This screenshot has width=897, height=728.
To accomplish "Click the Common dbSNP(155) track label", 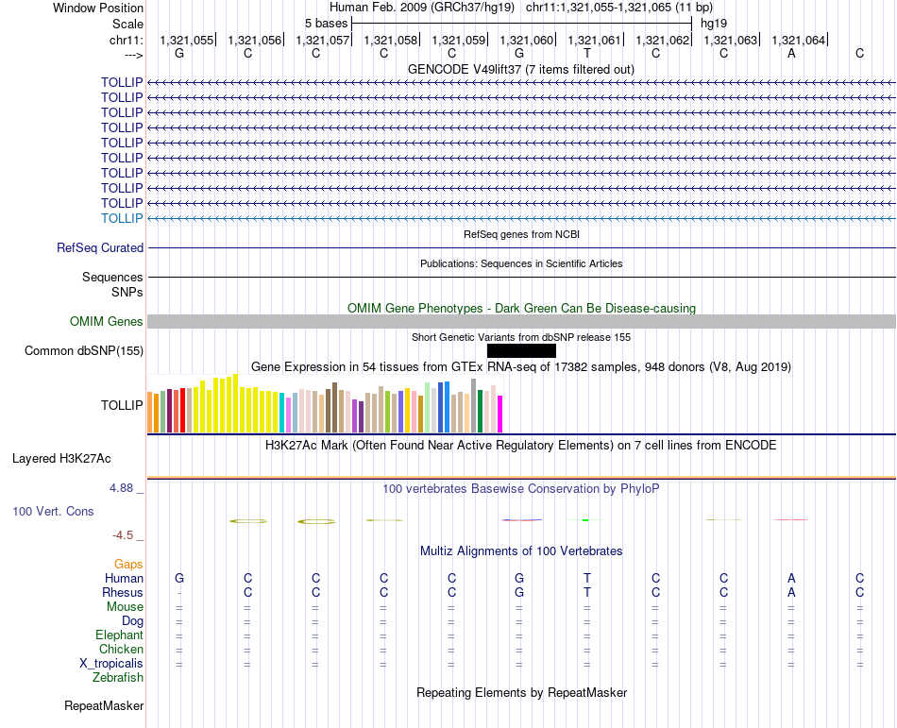I will (84, 350).
